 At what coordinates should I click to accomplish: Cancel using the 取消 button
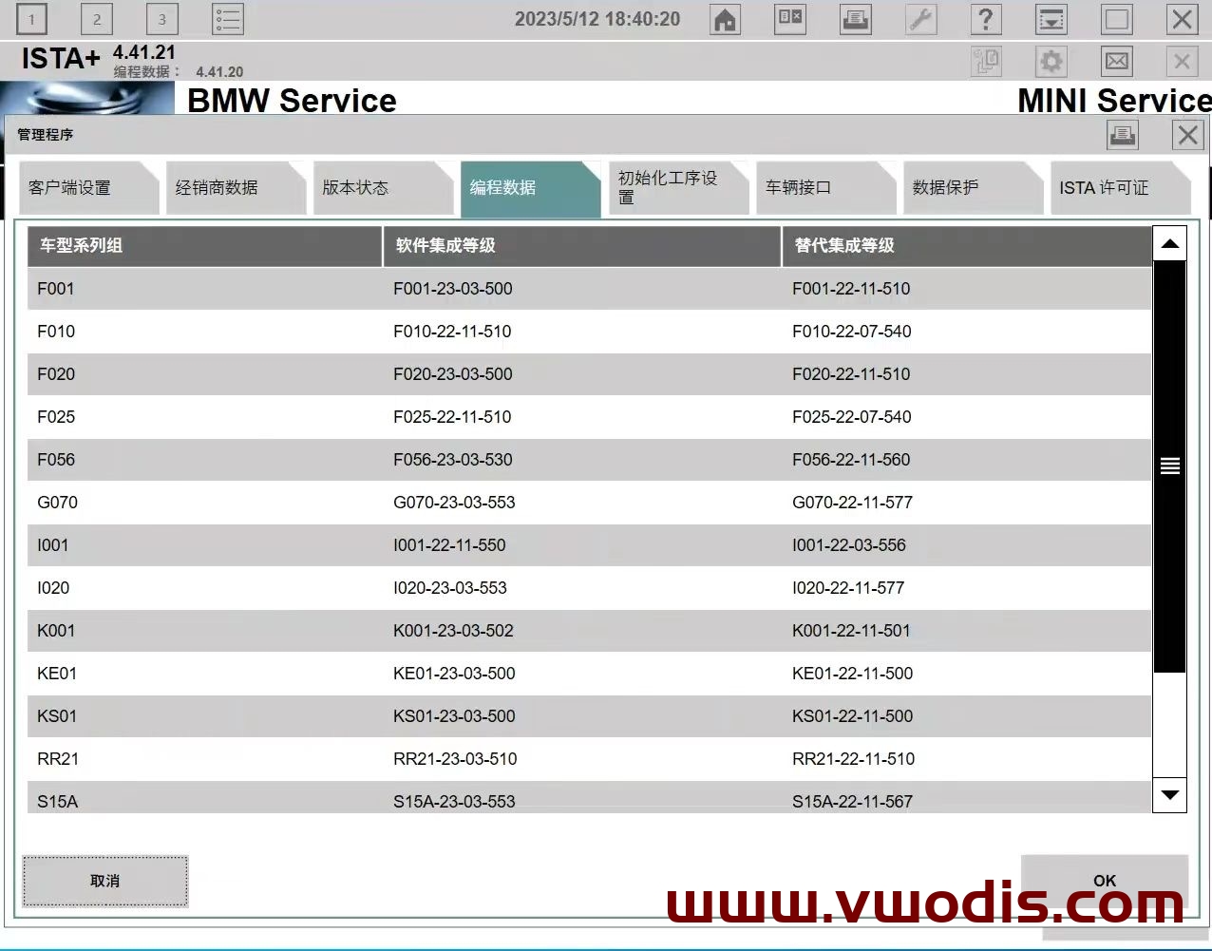click(104, 881)
